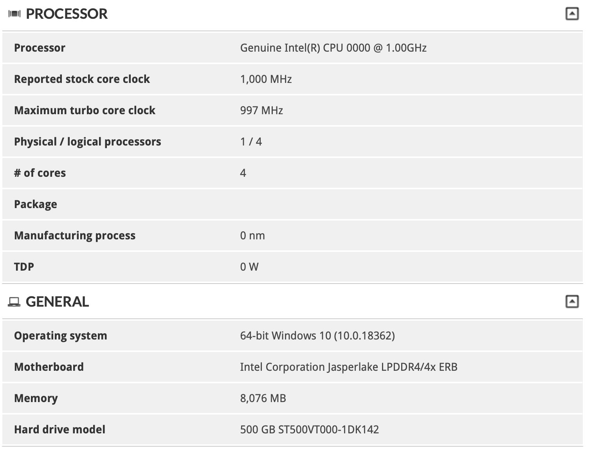Click the Motherboard Jasperlake value text
Screen dimensions: 591x449
[x=349, y=367]
